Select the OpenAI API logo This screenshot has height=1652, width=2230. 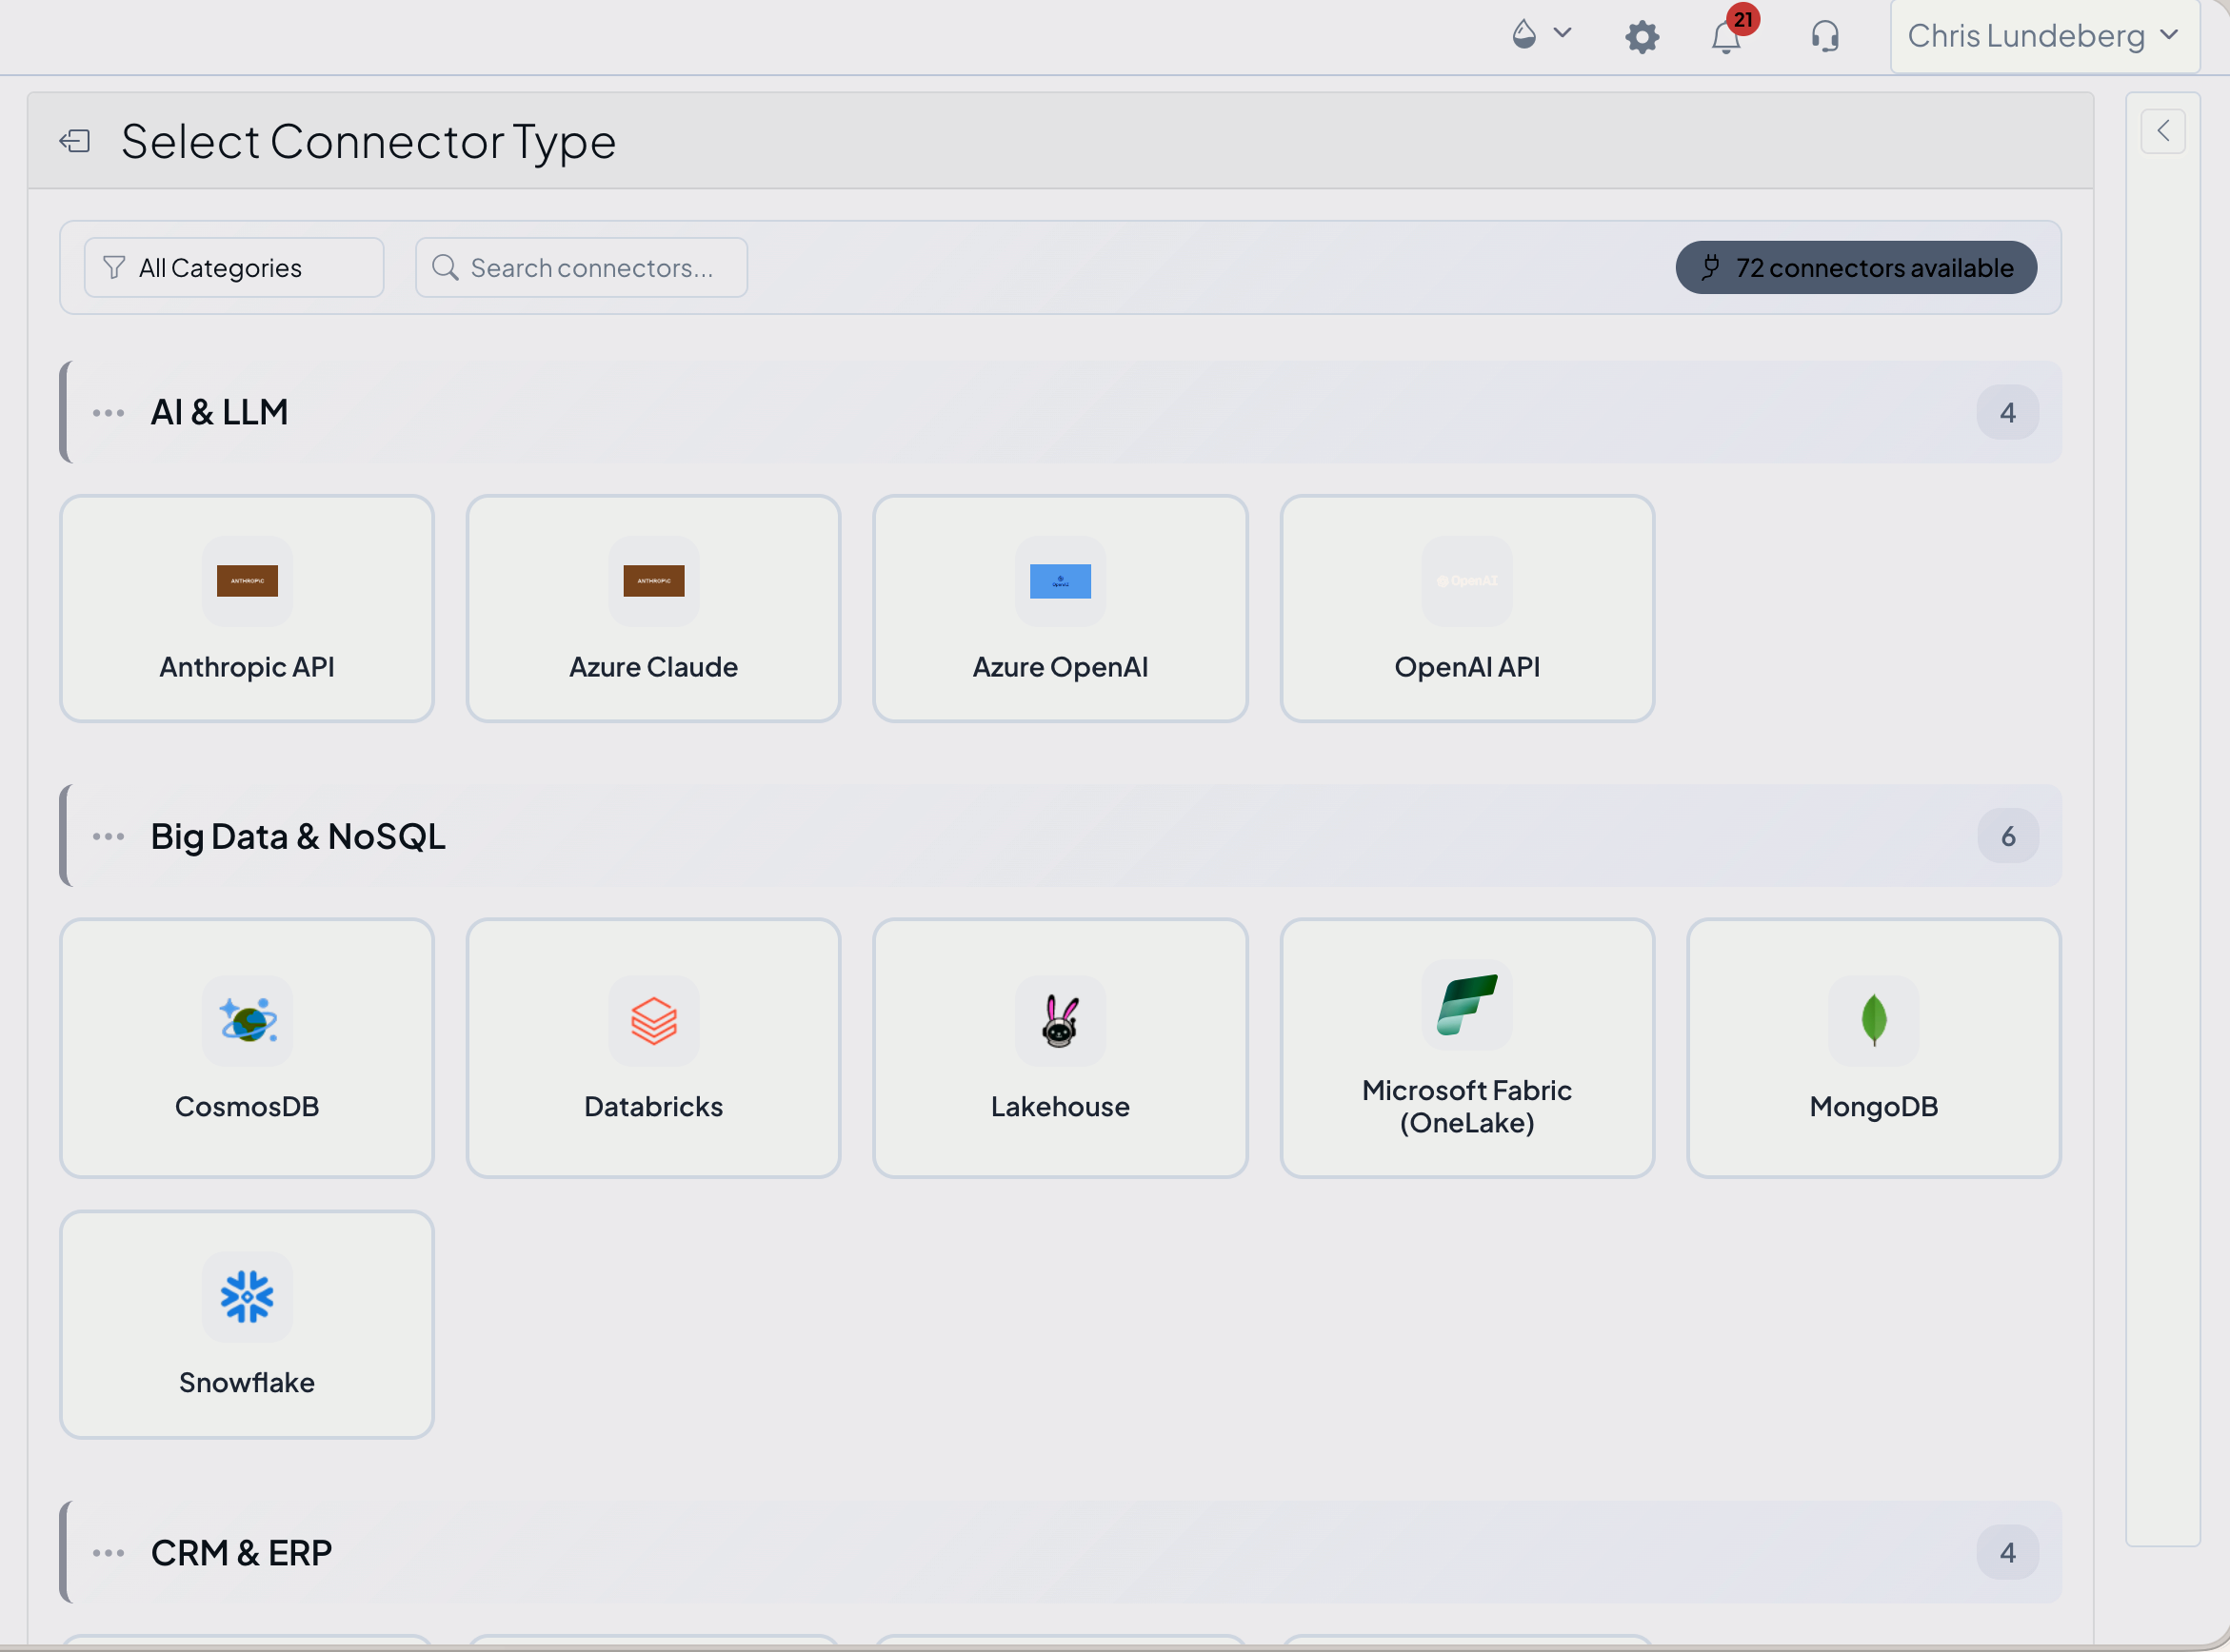tap(1466, 581)
